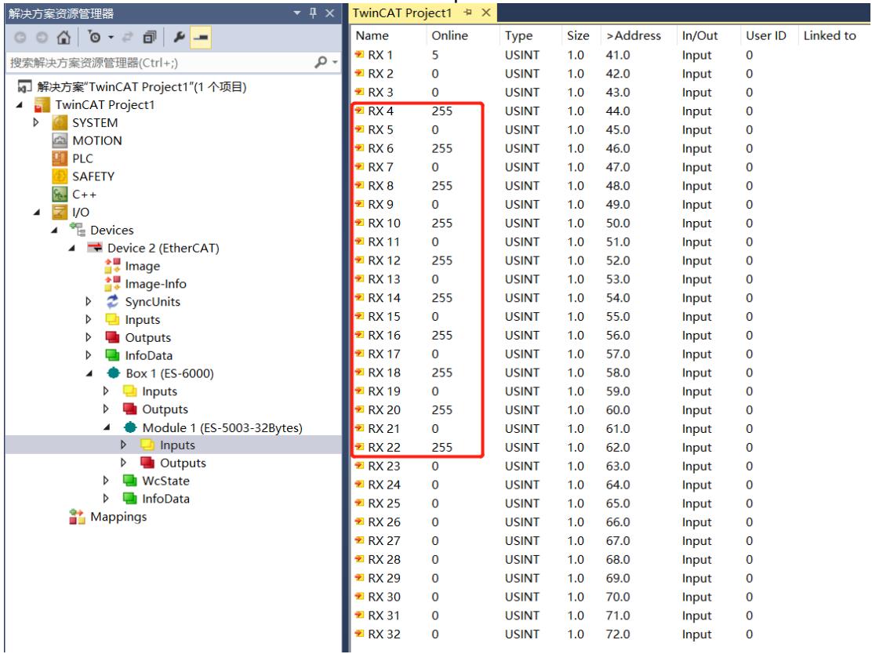Open Properties wrench icon in toolbar
The width and height of the screenshot is (872, 654).
pos(179,38)
